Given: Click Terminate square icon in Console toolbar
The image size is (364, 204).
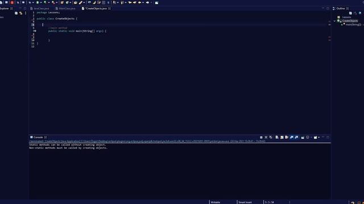Looking at the screenshot, I should [x=261, y=137].
